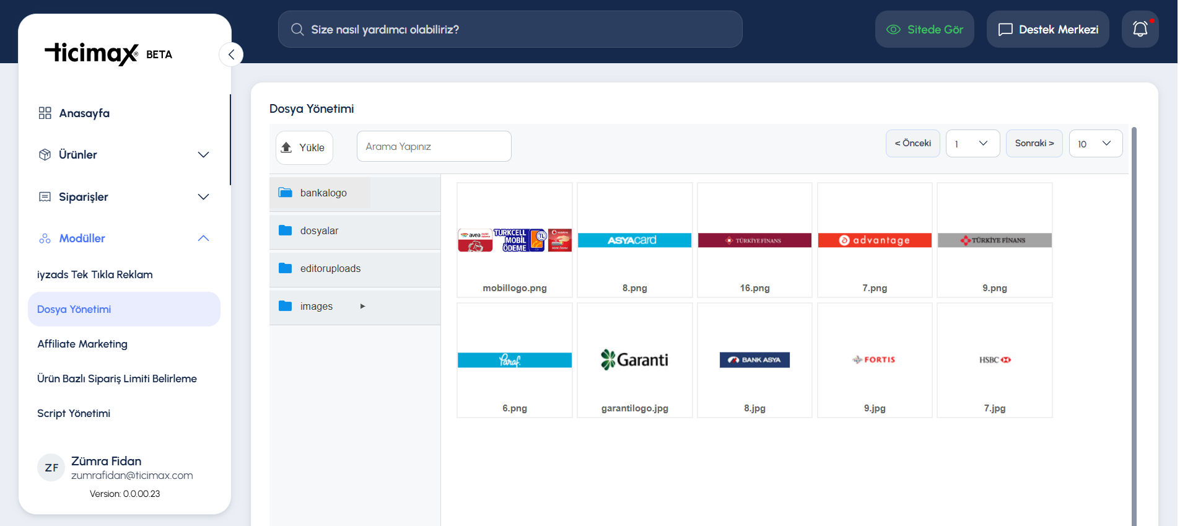Select the 16.png Türkiye Finans thumbnail
Image resolution: width=1180 pixels, height=526 pixels.
(x=754, y=240)
